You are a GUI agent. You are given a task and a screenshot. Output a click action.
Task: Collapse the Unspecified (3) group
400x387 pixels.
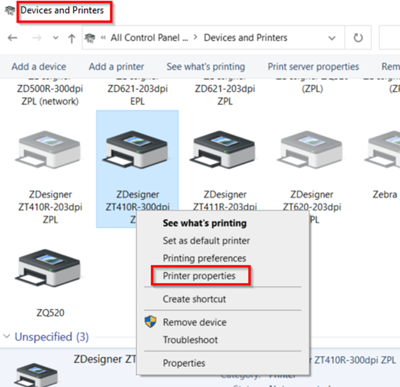[7, 337]
